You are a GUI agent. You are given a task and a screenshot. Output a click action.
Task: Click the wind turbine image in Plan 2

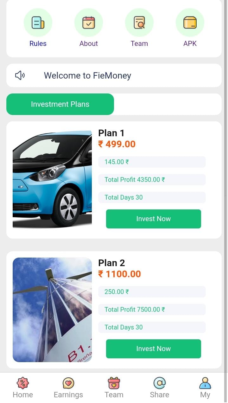pos(52,310)
